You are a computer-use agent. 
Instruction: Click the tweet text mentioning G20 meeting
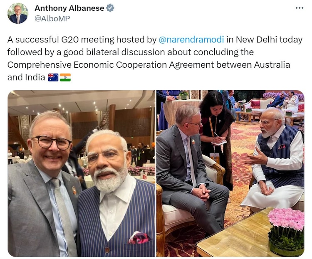(155, 58)
